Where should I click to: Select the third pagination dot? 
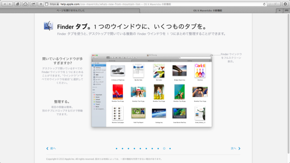(x=128, y=149)
